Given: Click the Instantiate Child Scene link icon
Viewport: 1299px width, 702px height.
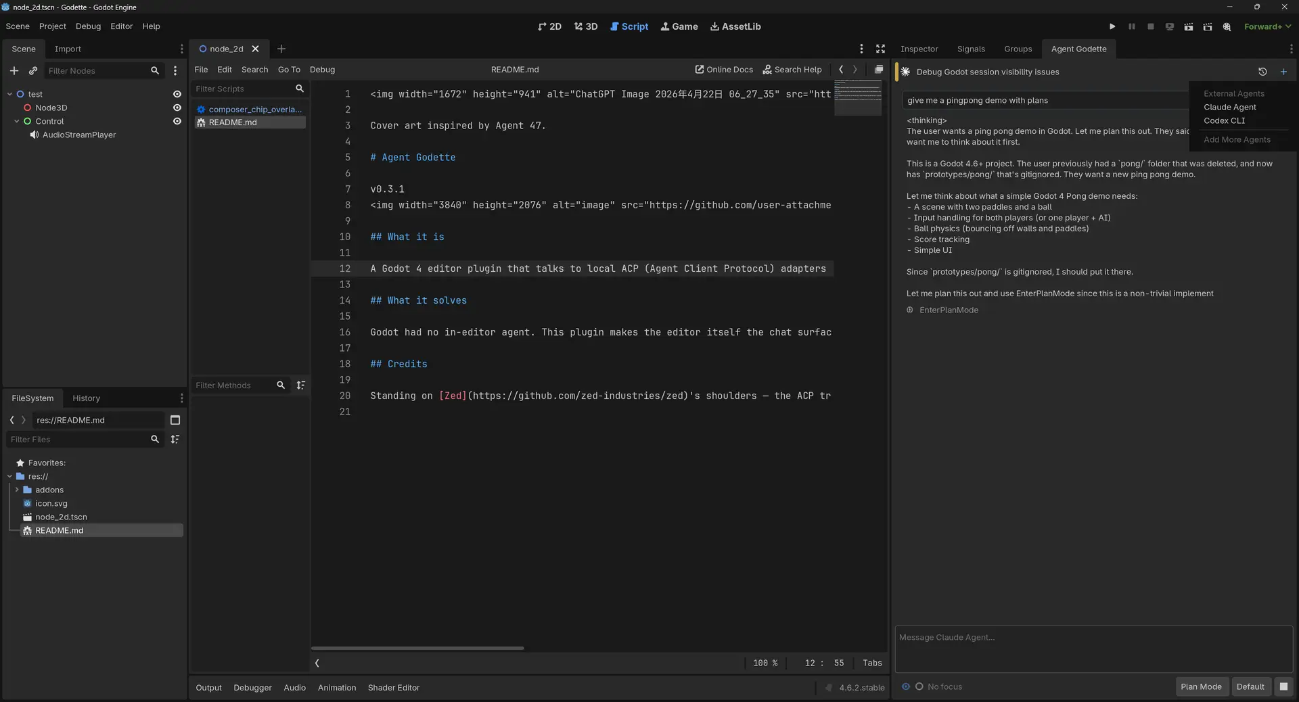Looking at the screenshot, I should pyautogui.click(x=32, y=71).
